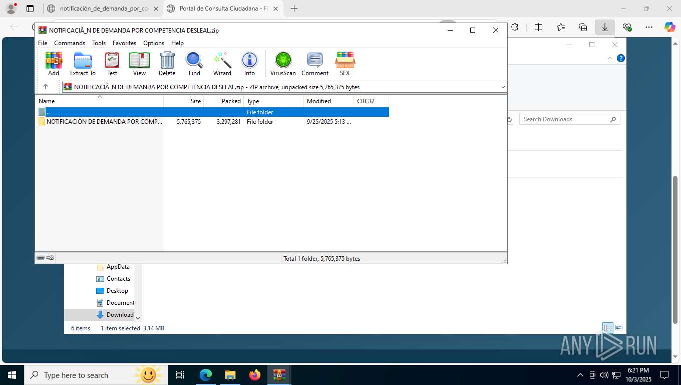Click the 9/25/2025 modified date cell
681x385 pixels.
(x=329, y=122)
